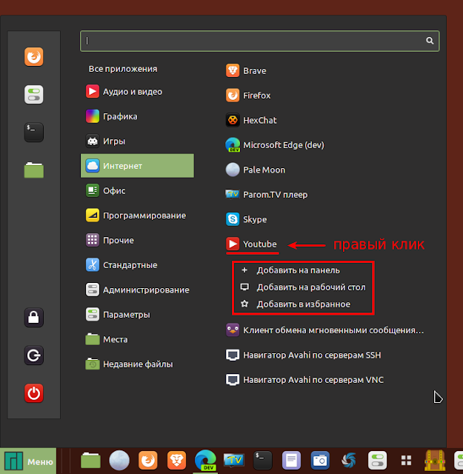Open Parom.TV player from the panel

click(x=234, y=461)
